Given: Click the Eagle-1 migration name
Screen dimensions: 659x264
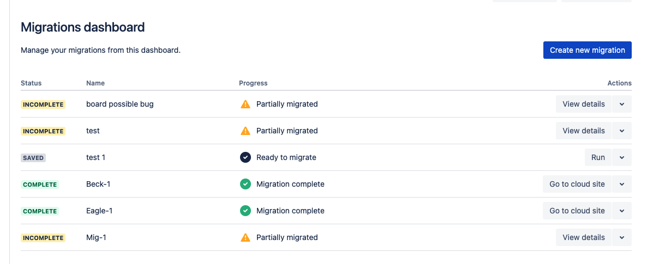Looking at the screenshot, I should [x=99, y=211].
